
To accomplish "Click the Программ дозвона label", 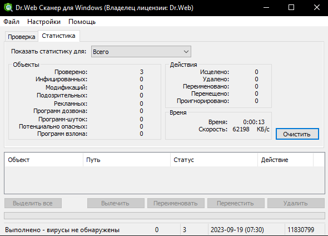I will pyautogui.click(x=60, y=111).
